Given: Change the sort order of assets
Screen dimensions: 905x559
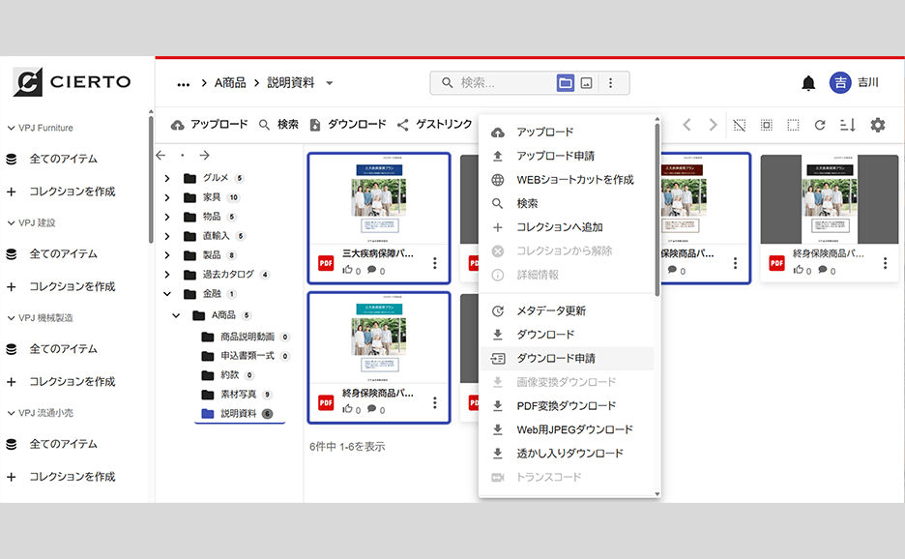Looking at the screenshot, I should click(x=848, y=125).
